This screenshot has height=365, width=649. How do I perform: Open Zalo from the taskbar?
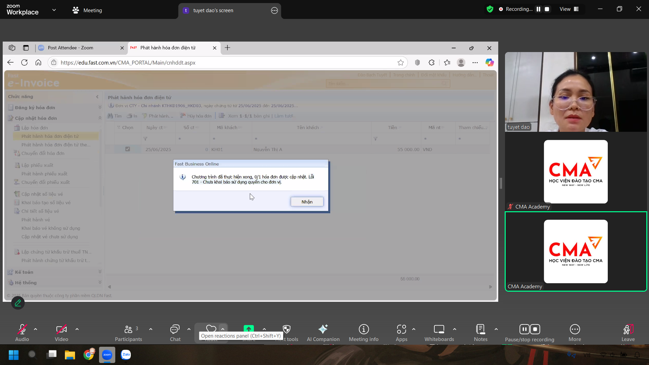pyautogui.click(x=126, y=355)
